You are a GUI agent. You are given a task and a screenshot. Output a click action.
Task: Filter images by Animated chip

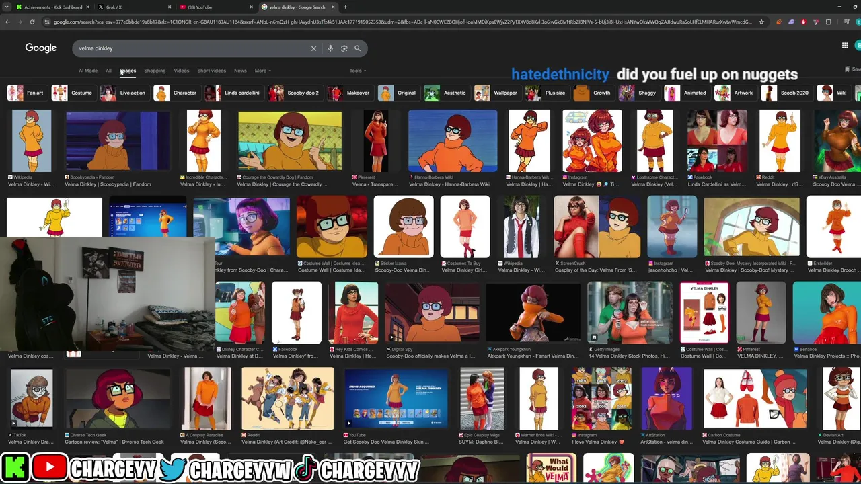point(686,93)
